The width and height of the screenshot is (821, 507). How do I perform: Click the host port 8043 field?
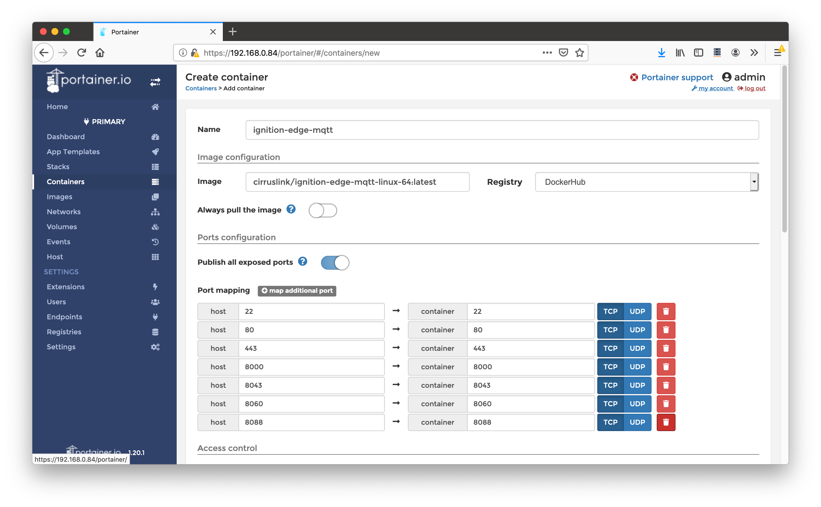[x=311, y=385]
